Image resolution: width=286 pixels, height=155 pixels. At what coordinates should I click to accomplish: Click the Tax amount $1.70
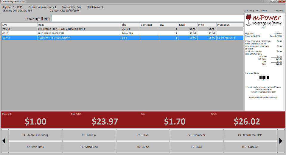[x=175, y=121]
